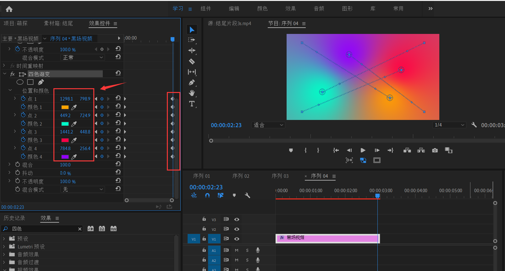Open 颜色 2 teal swatch

[65, 124]
